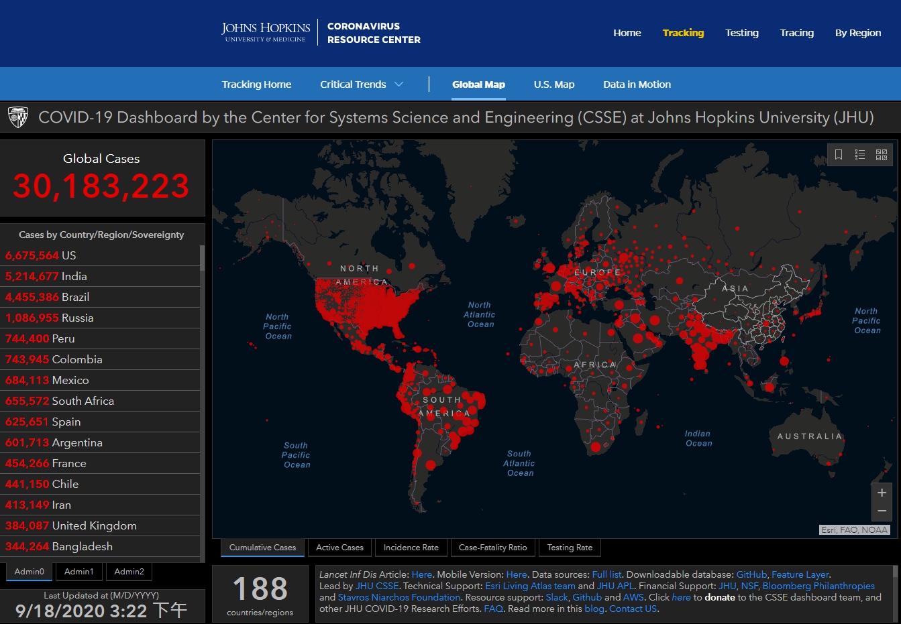Screen dimensions: 901x624
Task: Open the Full list data sources link
Action: (x=606, y=574)
